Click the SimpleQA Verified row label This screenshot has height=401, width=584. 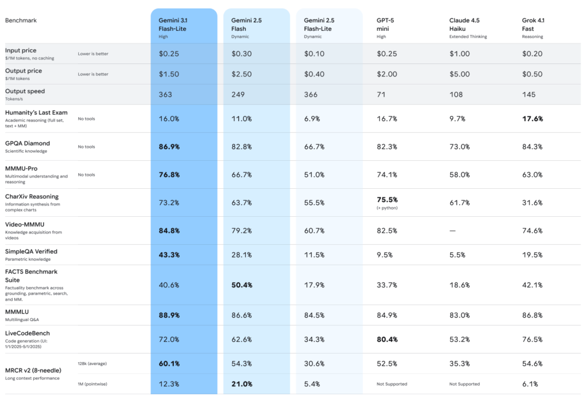coord(31,252)
